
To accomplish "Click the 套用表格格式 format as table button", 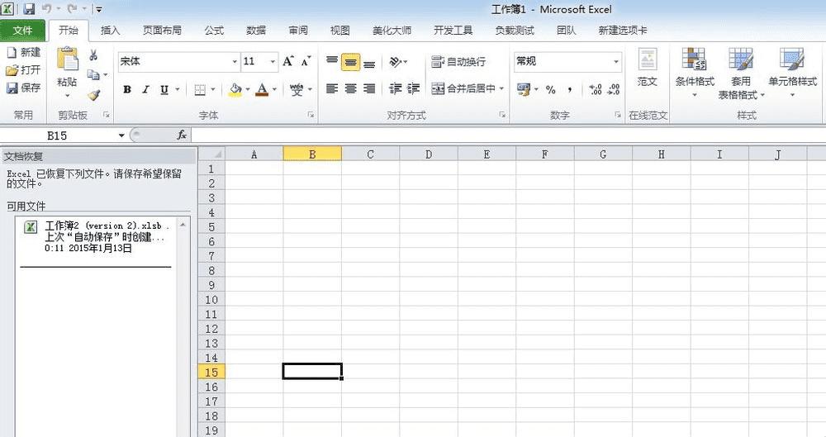I will pos(741,74).
